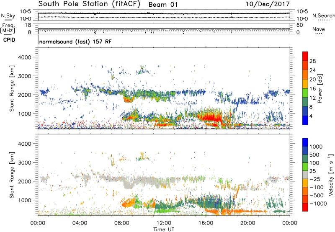335x232 pixels.
Task: Click the gray band of the velocity colorbar
Action: [305, 175]
